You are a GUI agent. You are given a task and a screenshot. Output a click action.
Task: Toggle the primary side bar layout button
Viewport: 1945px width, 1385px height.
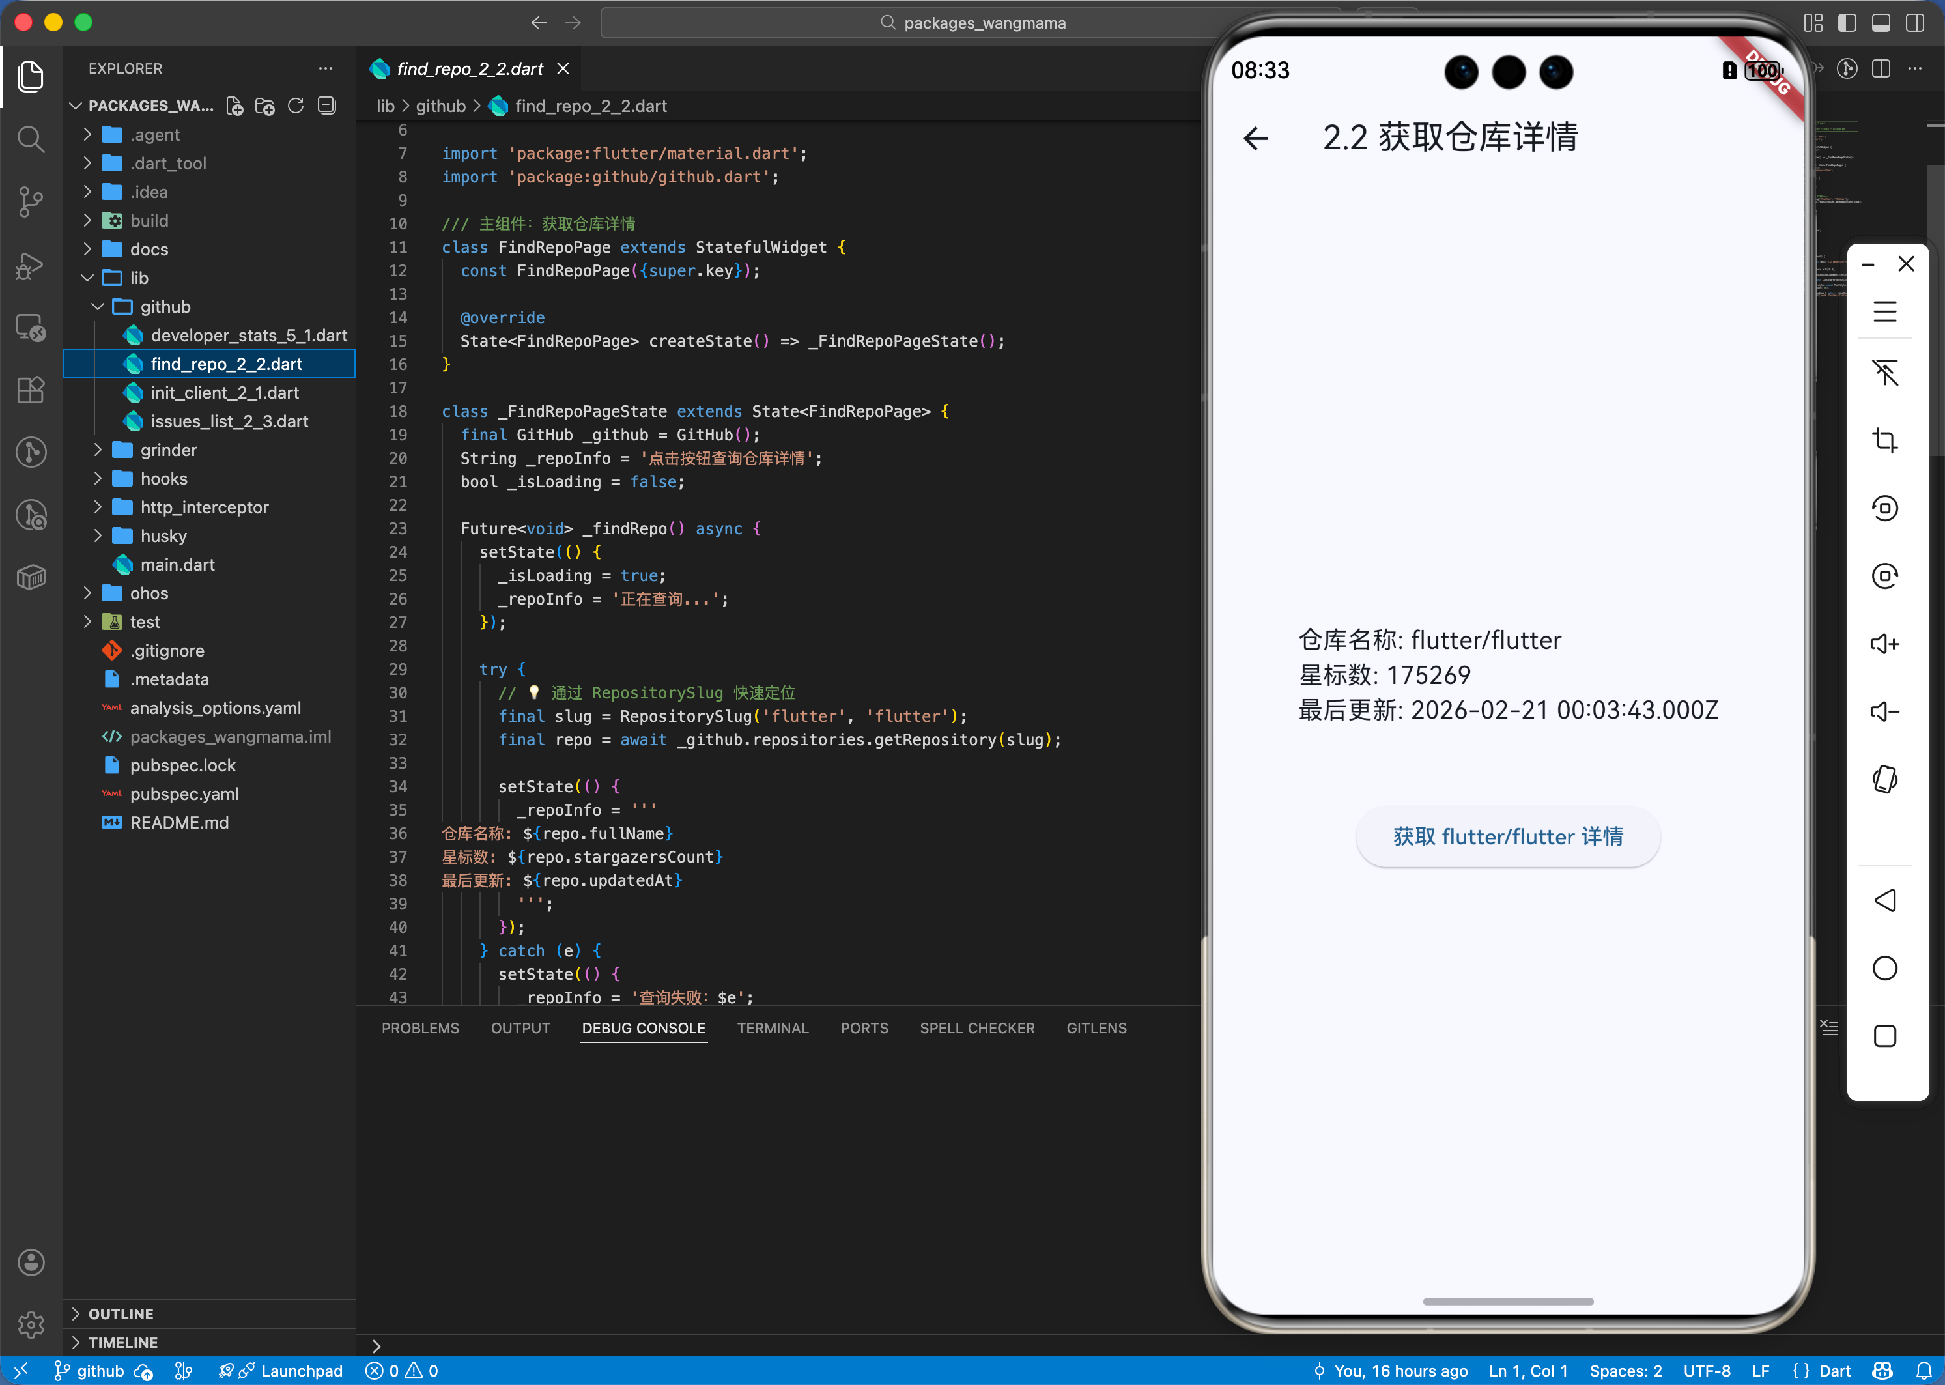tap(1847, 23)
